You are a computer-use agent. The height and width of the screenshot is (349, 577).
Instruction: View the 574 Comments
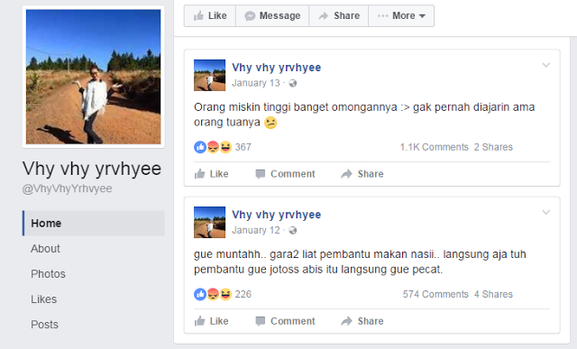[x=435, y=295]
